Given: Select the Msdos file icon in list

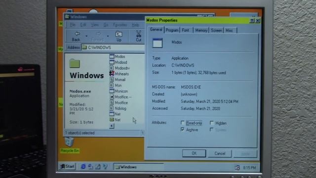Looking at the screenshot, I should click(112, 56).
